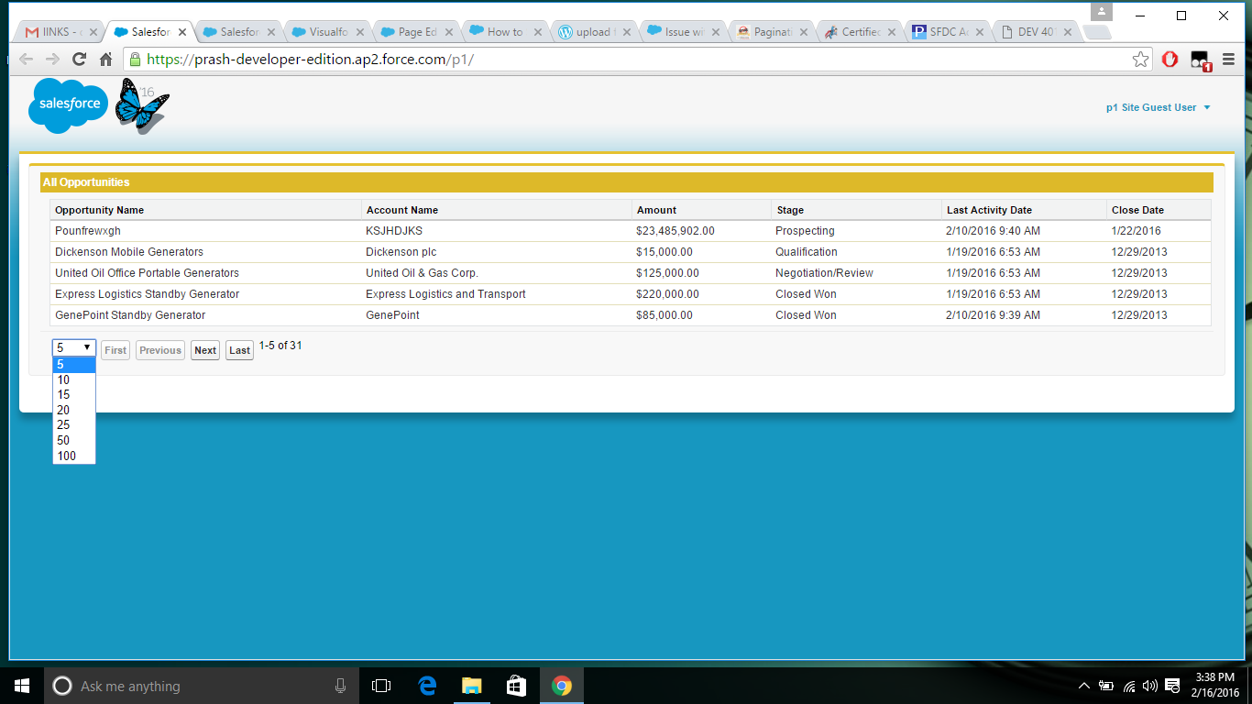This screenshot has width=1252, height=704.
Task: Click the browser address bar URL
Action: [x=311, y=60]
